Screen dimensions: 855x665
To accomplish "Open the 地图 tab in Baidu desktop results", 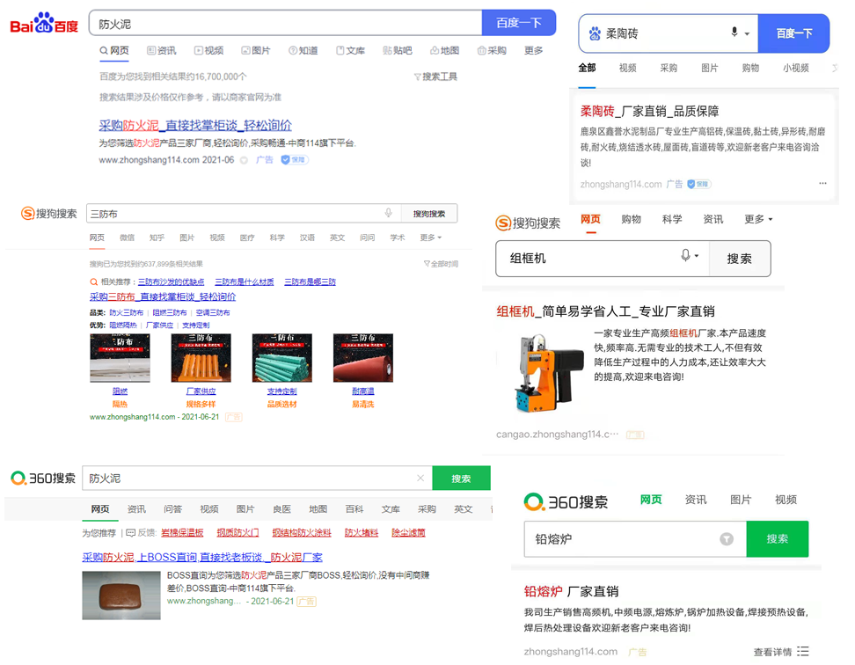I will (x=444, y=51).
